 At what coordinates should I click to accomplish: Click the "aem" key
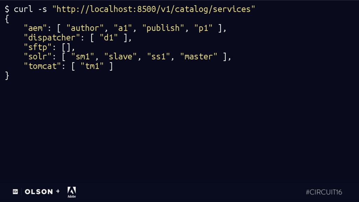35,28
